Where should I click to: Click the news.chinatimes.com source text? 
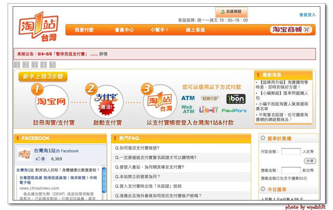pyautogui.click(x=40, y=188)
